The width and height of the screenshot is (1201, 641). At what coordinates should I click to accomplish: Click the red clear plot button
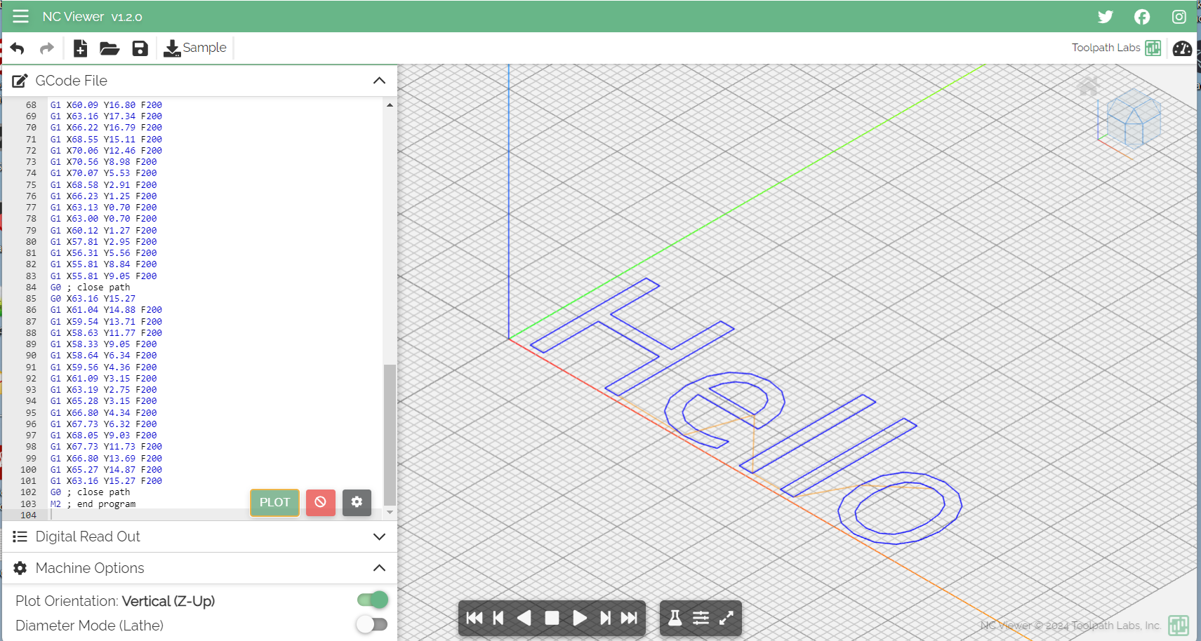(x=320, y=502)
